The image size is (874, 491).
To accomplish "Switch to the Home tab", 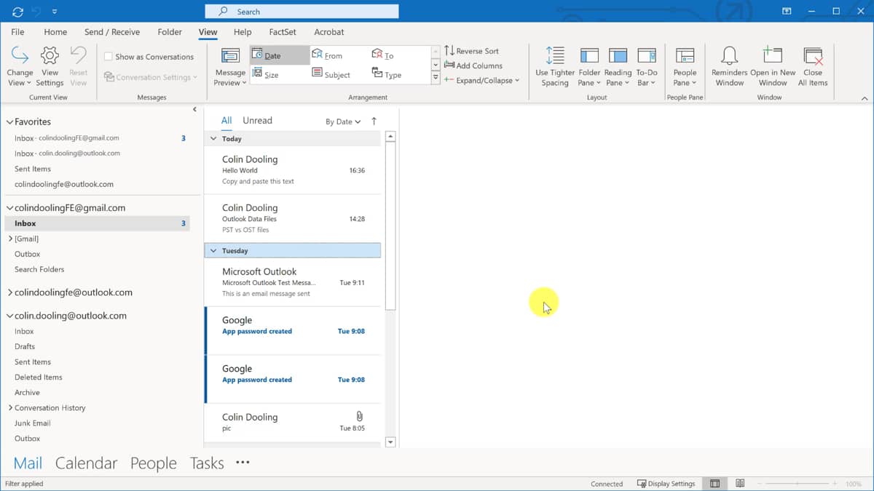I will pyautogui.click(x=55, y=32).
